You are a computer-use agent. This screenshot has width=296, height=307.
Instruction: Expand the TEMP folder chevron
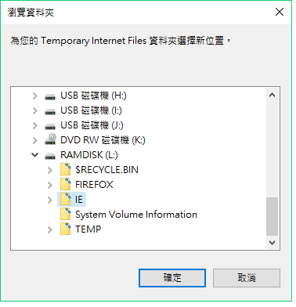(x=50, y=229)
